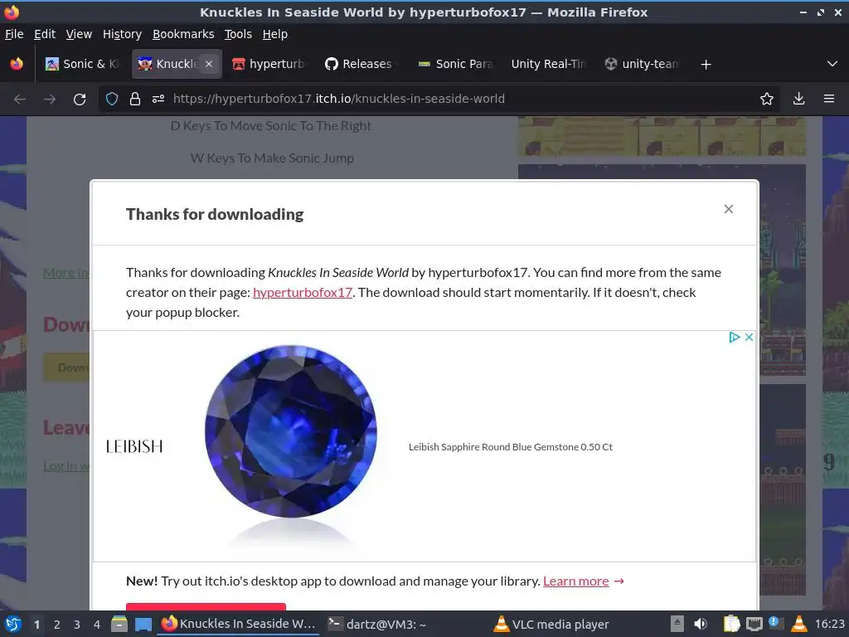This screenshot has height=637, width=849.
Task: Switch to the hyperturb tab
Action: point(269,64)
